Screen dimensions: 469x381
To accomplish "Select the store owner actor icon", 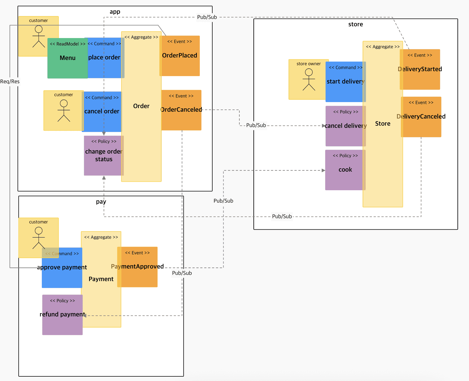I will click(x=309, y=79).
